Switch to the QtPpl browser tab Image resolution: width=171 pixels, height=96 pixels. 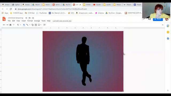[16, 5]
